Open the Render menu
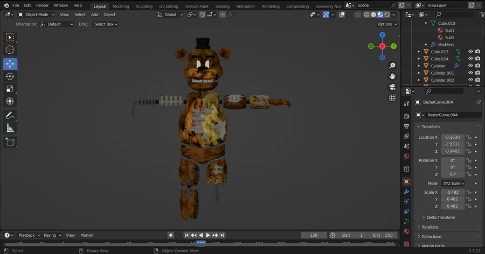The width and height of the screenshot is (485, 254). (x=43, y=5)
